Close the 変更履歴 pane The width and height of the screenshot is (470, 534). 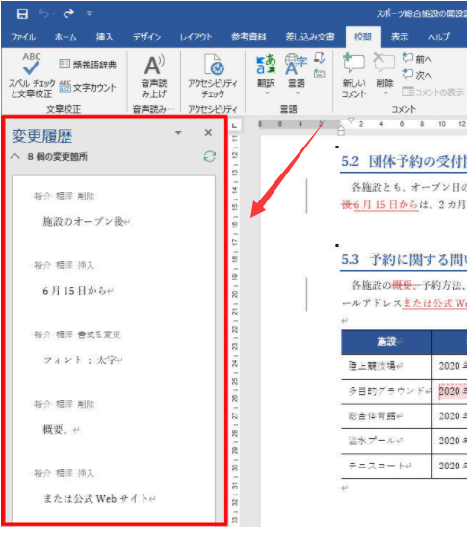coord(208,133)
